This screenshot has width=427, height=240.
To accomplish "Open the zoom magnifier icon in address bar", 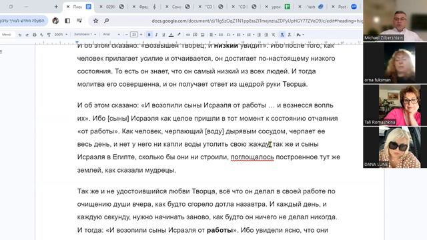I will (x=107, y=21).
